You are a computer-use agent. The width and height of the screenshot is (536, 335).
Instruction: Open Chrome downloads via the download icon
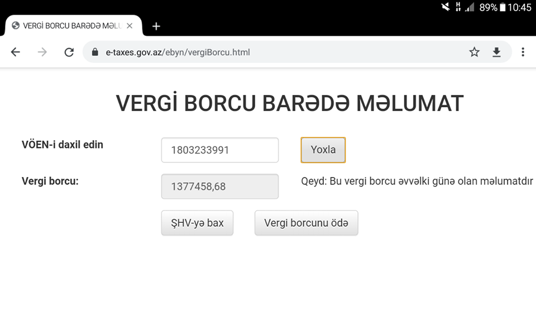point(496,51)
